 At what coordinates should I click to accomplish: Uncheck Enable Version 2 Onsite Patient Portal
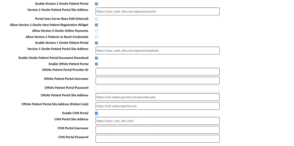96,4
